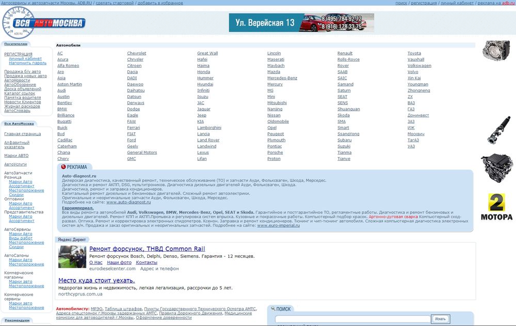Select the Volkswagen brand link
Screen dimensions: 516x326
tap(419, 66)
